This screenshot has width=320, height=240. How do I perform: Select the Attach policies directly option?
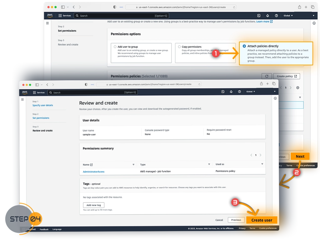point(244,46)
